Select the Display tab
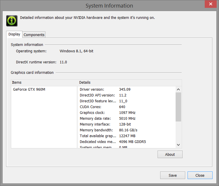Screen dimensions: 219x186 click(x=14, y=34)
